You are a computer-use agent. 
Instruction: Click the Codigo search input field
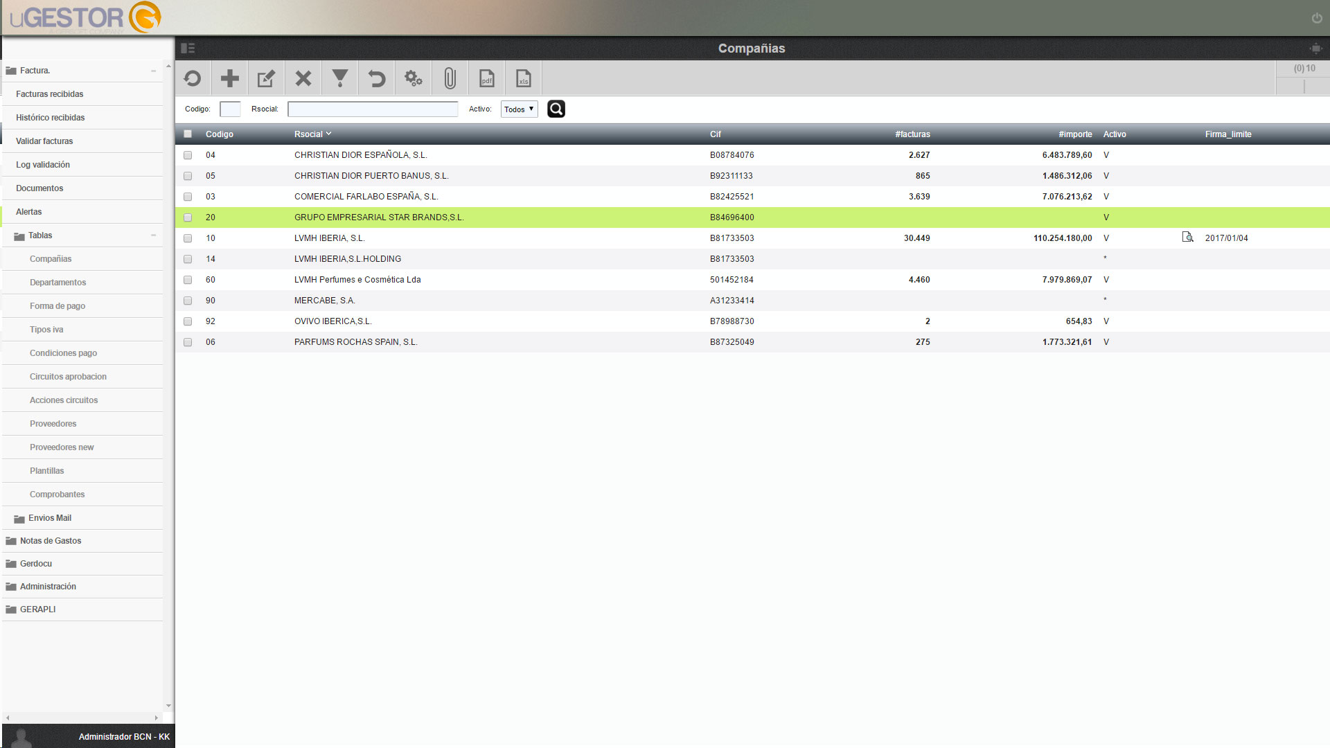[230, 109]
